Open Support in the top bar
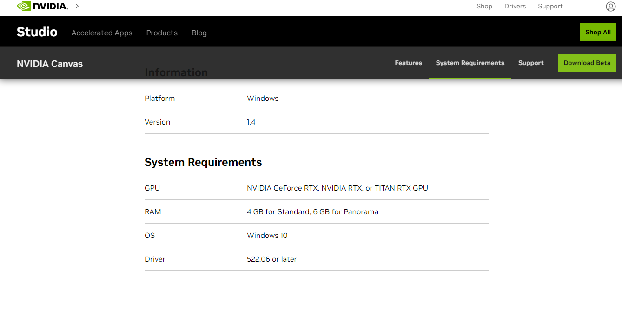The image size is (622, 316). click(x=550, y=7)
